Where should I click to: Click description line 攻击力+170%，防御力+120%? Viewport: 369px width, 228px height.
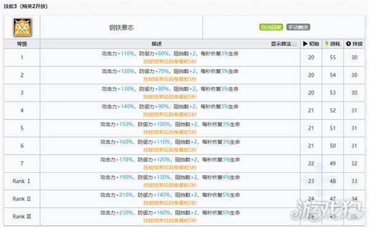pyautogui.click(x=170, y=160)
